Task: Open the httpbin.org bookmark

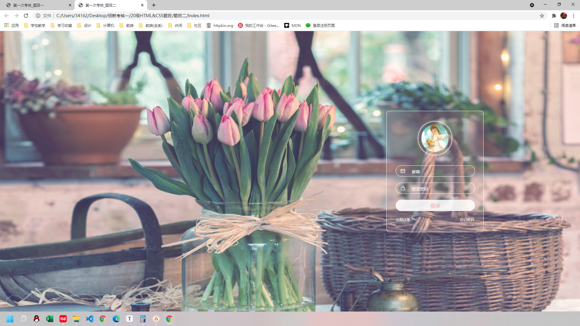Action: pos(220,25)
